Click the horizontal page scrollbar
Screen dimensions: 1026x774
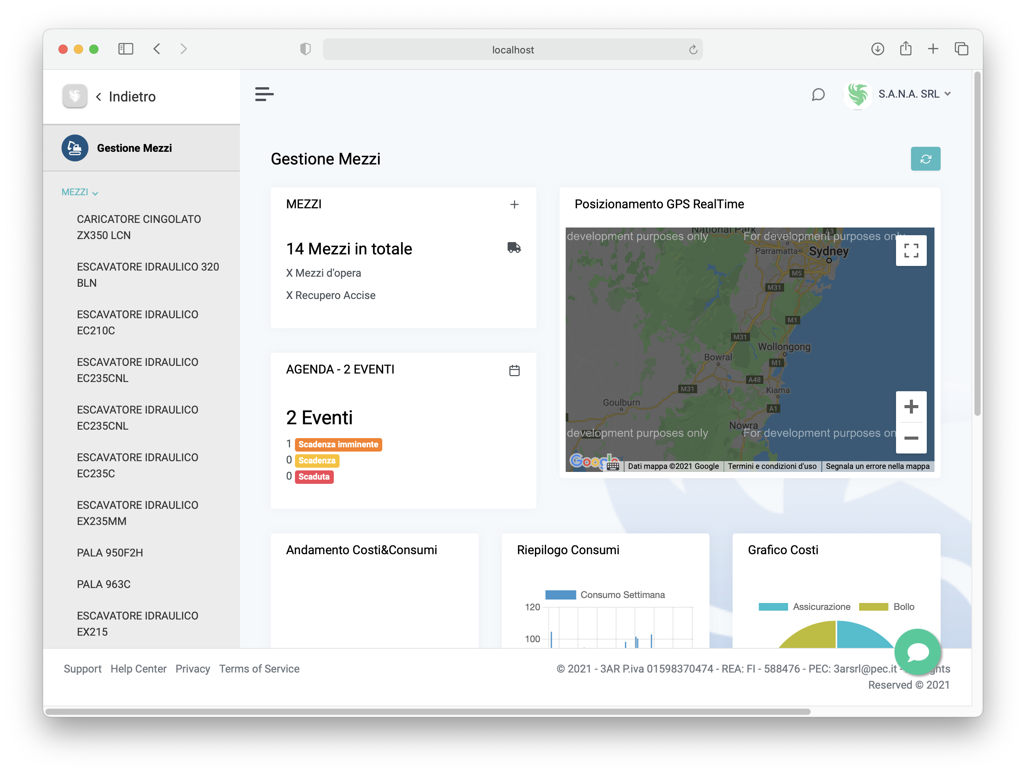click(428, 711)
